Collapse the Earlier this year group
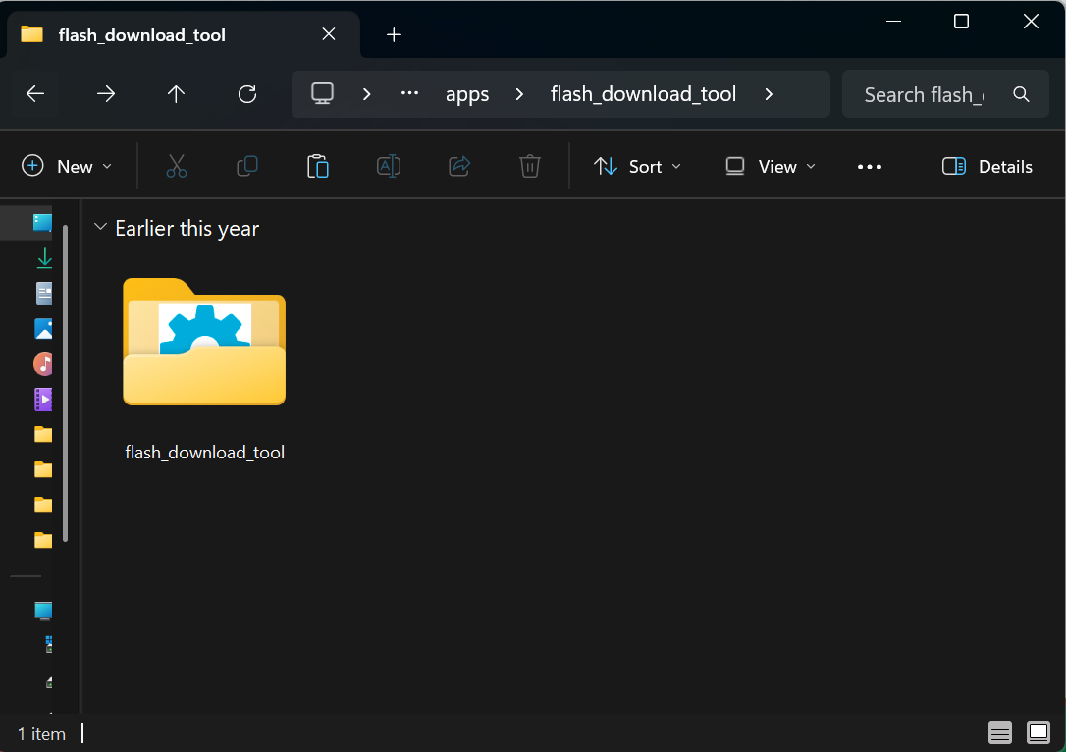 (x=100, y=227)
